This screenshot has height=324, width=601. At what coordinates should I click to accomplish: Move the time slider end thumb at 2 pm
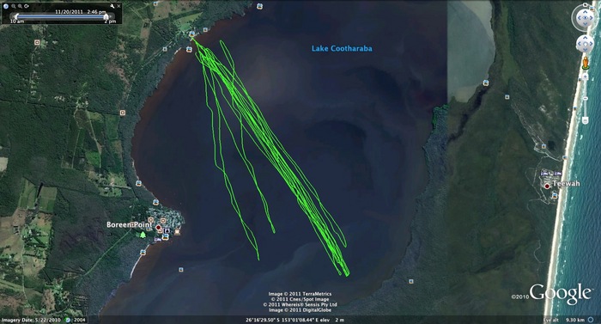106,16
